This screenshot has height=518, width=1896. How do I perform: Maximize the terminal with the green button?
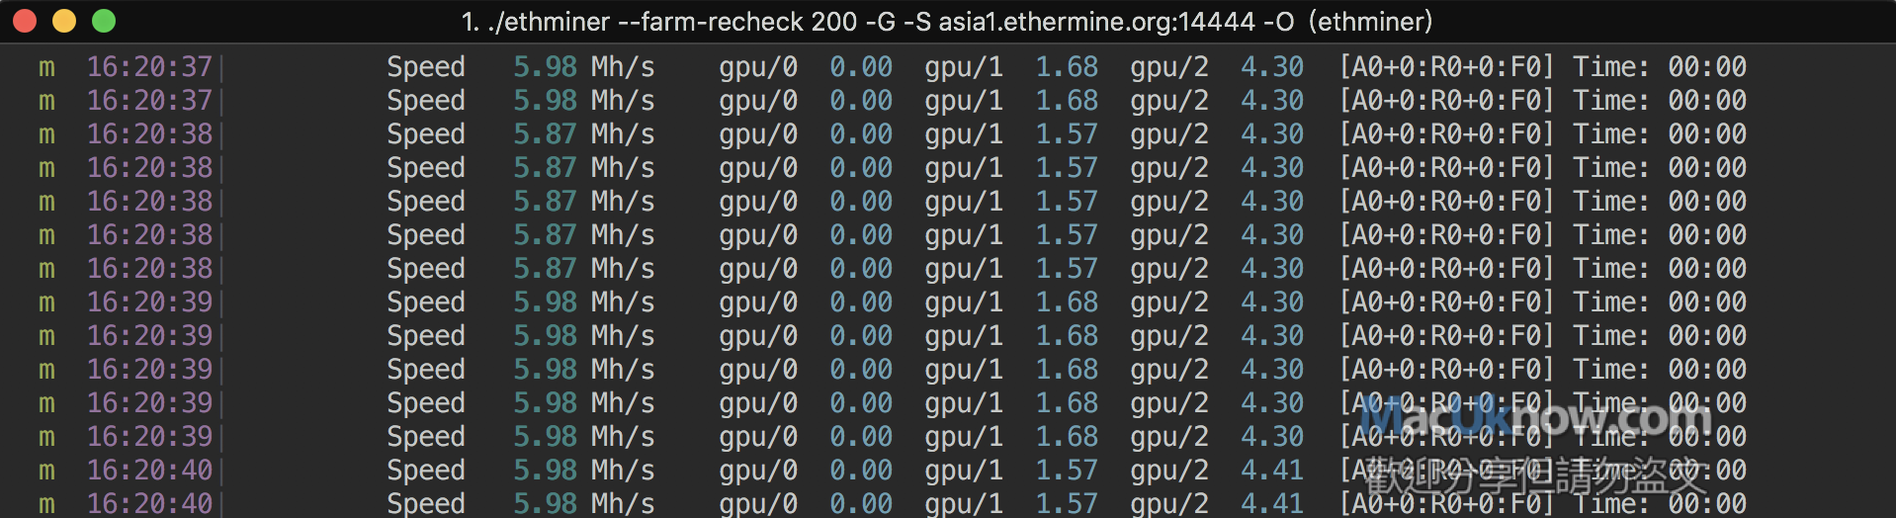[x=104, y=21]
